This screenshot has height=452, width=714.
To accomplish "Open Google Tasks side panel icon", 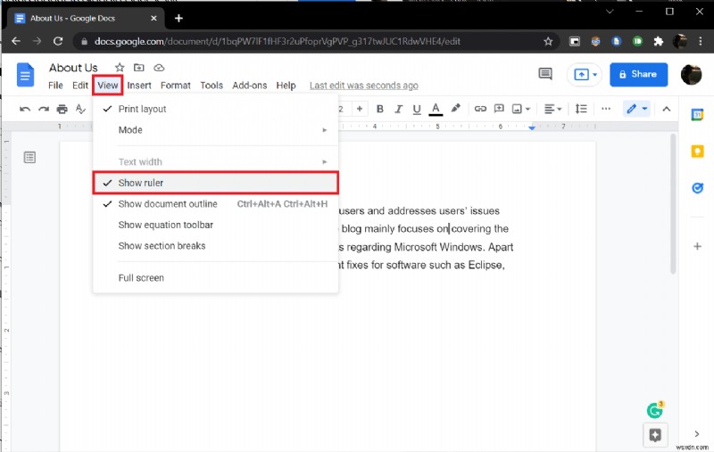I will pos(697,187).
